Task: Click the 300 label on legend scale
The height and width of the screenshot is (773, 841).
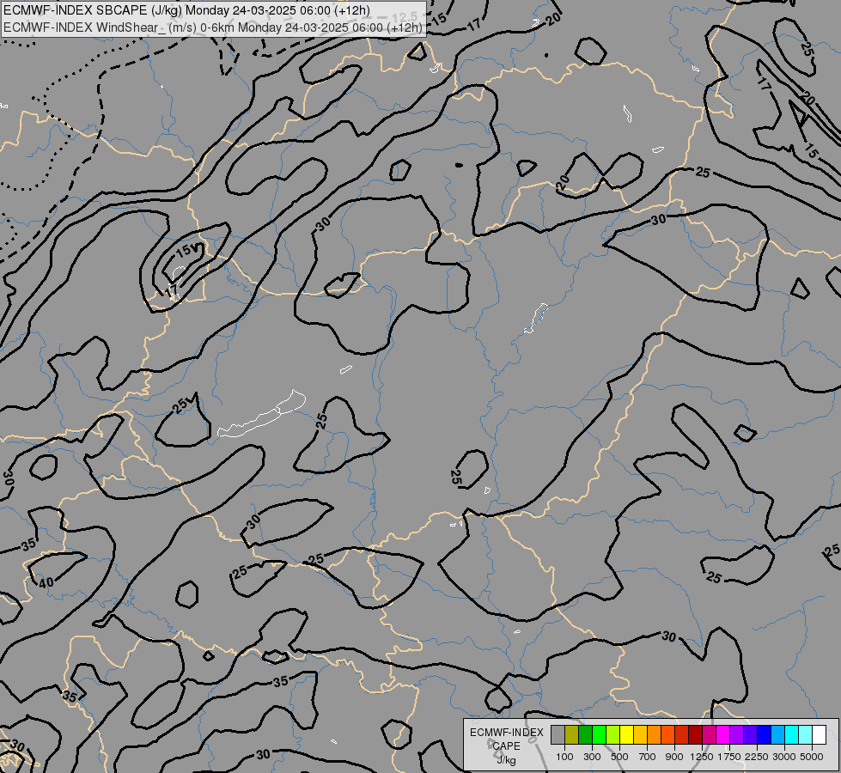Action: (592, 757)
